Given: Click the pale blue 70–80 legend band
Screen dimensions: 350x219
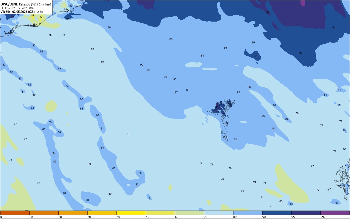Looking at the screenshot, I should pyautogui.click(x=218, y=213).
